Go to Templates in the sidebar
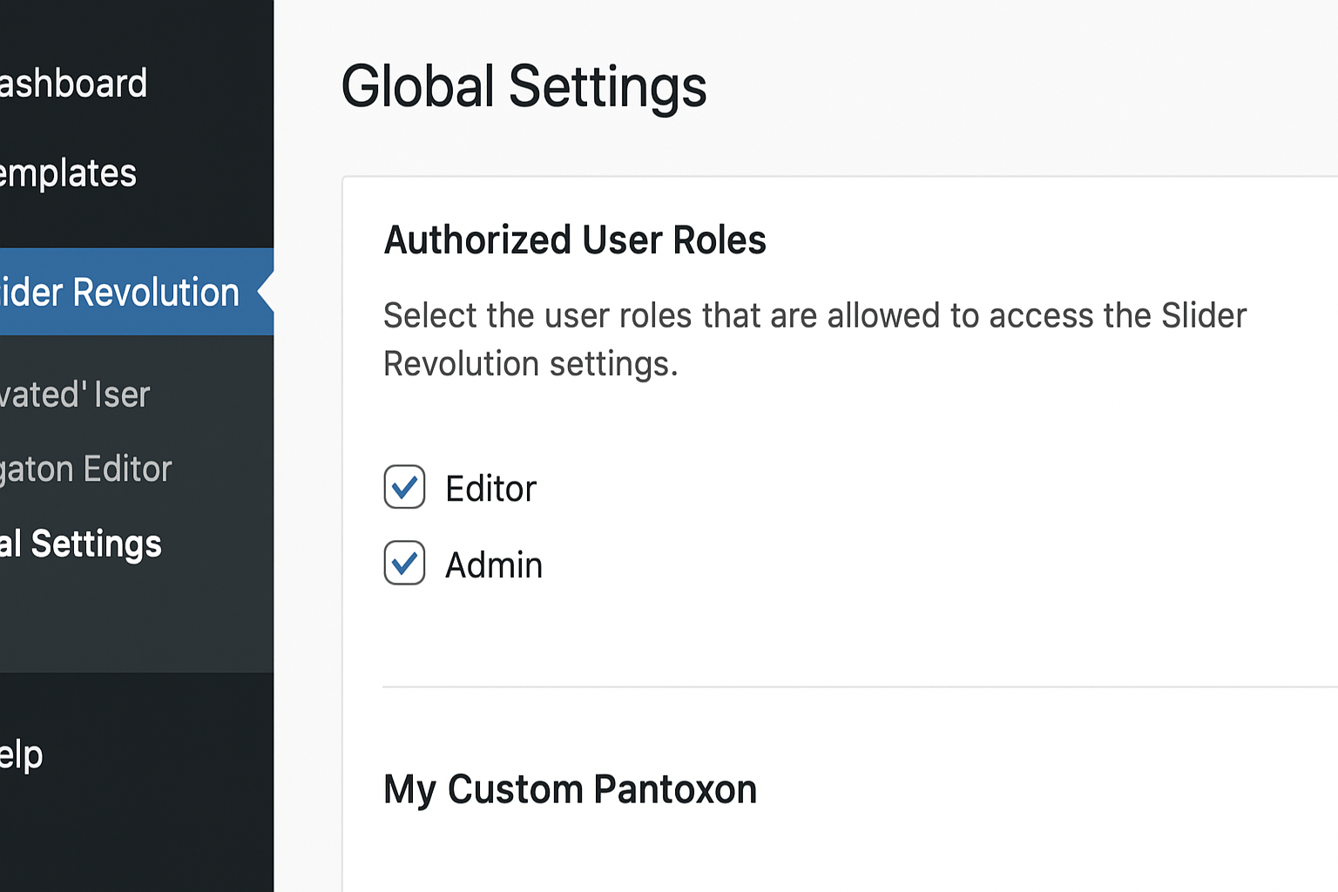The width and height of the screenshot is (1338, 892). point(69,173)
